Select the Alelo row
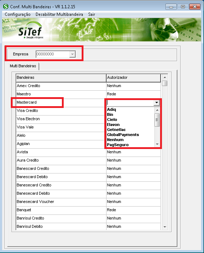This screenshot has width=204, height=253. (61, 136)
